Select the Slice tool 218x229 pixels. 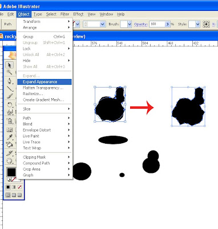coord(10,153)
